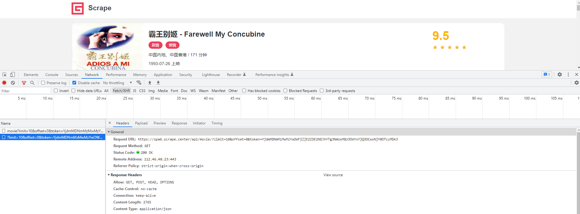The height and width of the screenshot is (214, 580).
Task: Check Hide data URLs
Action: click(x=73, y=91)
